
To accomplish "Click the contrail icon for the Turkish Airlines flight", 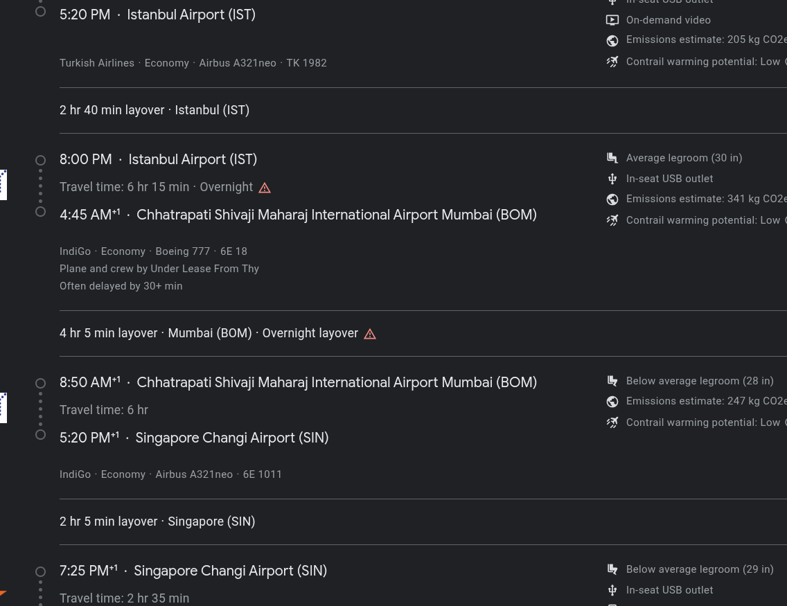I will point(612,62).
